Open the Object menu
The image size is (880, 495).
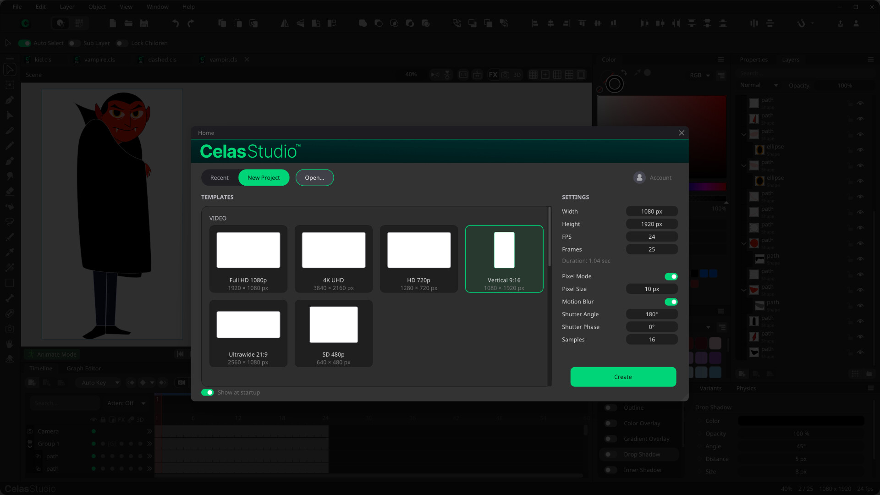point(97,7)
